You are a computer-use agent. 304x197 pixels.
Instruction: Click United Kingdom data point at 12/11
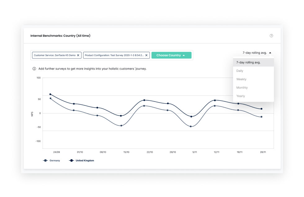pyautogui.click(x=215, y=100)
